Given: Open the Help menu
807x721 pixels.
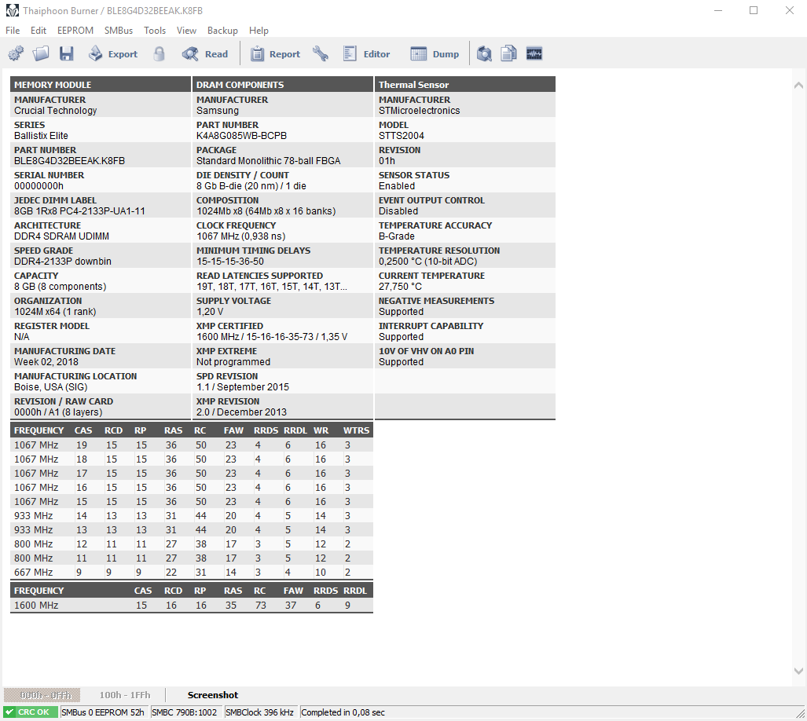Looking at the screenshot, I should (259, 31).
